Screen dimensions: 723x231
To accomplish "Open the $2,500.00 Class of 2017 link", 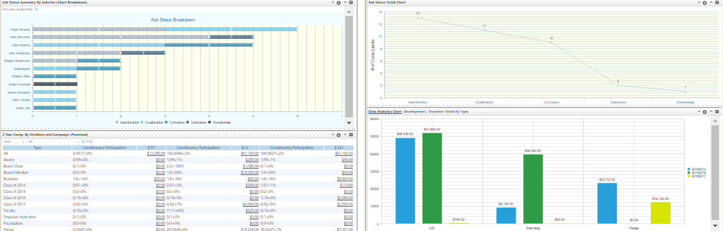I will click(345, 204).
